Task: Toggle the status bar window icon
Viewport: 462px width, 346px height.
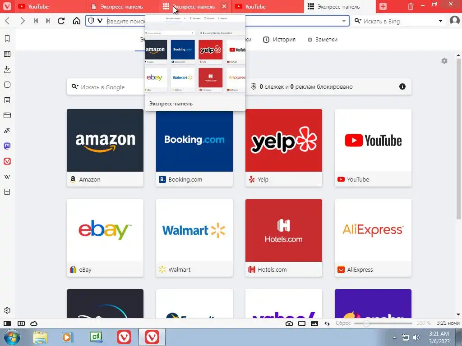Action: pos(302,323)
